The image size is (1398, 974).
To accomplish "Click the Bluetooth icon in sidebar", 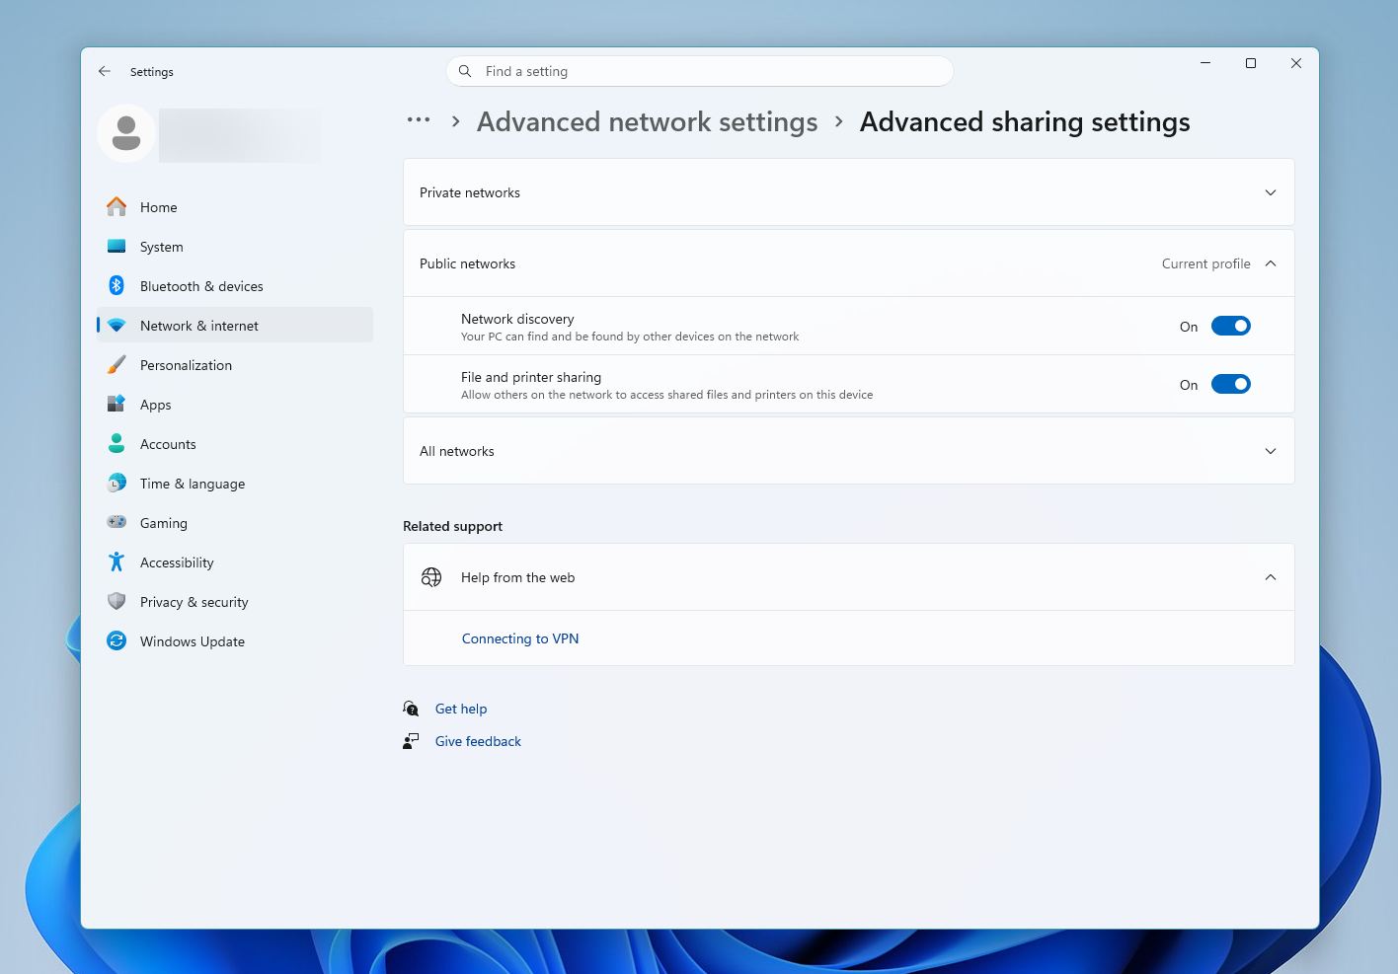I will tap(116, 285).
